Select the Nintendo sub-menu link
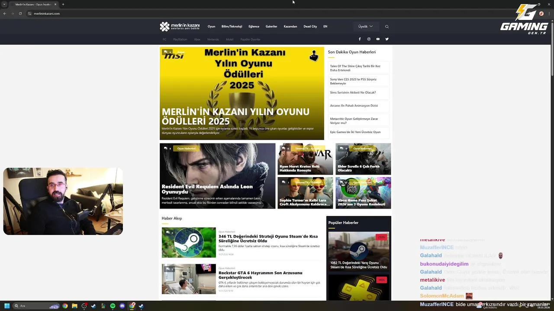The height and width of the screenshot is (311, 554). tap(213, 39)
